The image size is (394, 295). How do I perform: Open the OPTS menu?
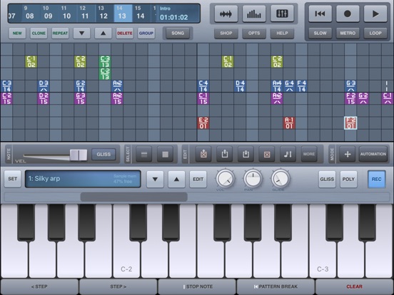(254, 33)
